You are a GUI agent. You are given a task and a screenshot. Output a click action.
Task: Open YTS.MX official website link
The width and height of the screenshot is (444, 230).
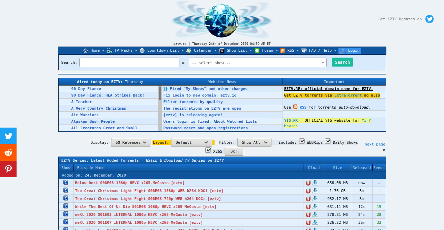point(291,120)
